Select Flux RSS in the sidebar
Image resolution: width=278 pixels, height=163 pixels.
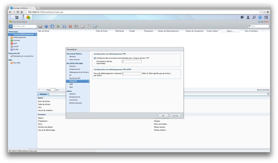click(17, 63)
